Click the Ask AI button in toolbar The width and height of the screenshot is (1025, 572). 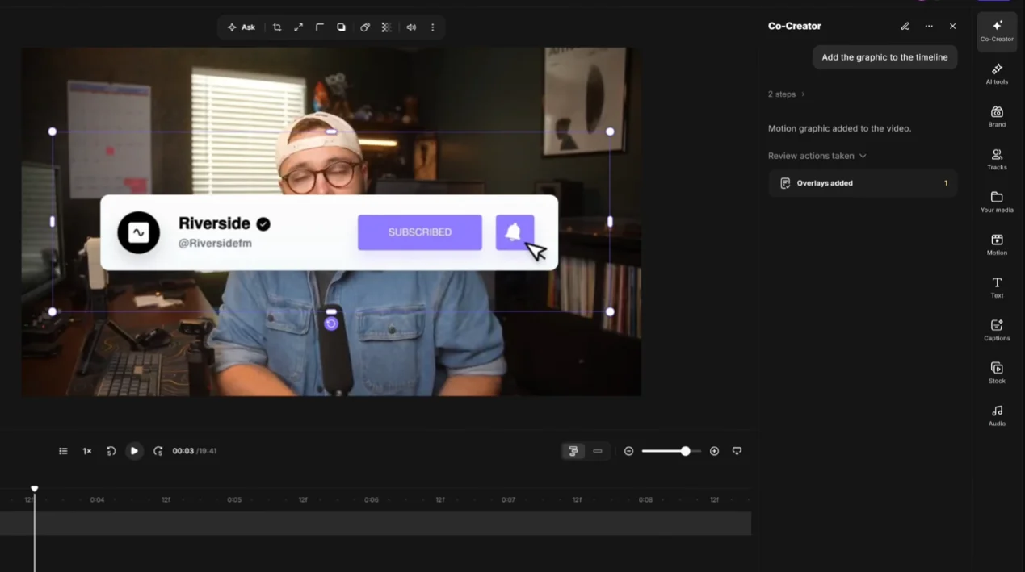(241, 27)
